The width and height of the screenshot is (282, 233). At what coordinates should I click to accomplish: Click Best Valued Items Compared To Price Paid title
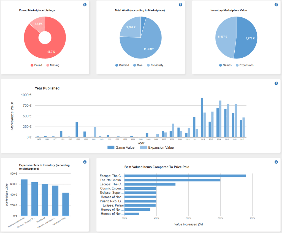[157, 167]
